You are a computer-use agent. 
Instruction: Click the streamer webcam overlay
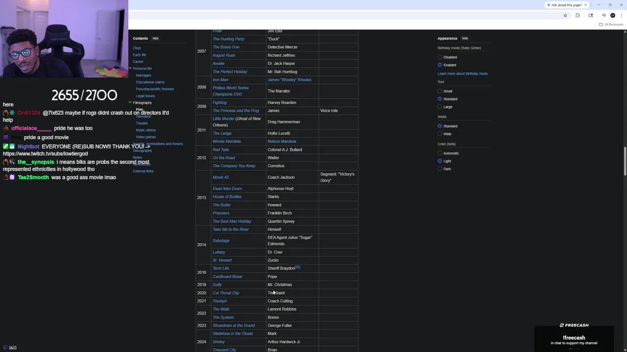coord(64,39)
